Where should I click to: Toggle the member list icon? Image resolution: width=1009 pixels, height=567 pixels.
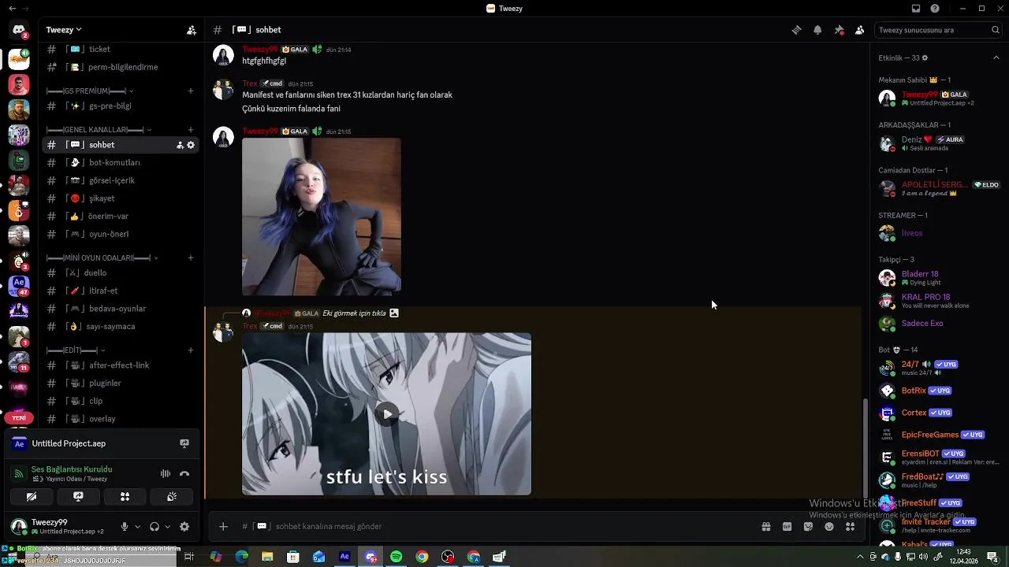point(859,30)
